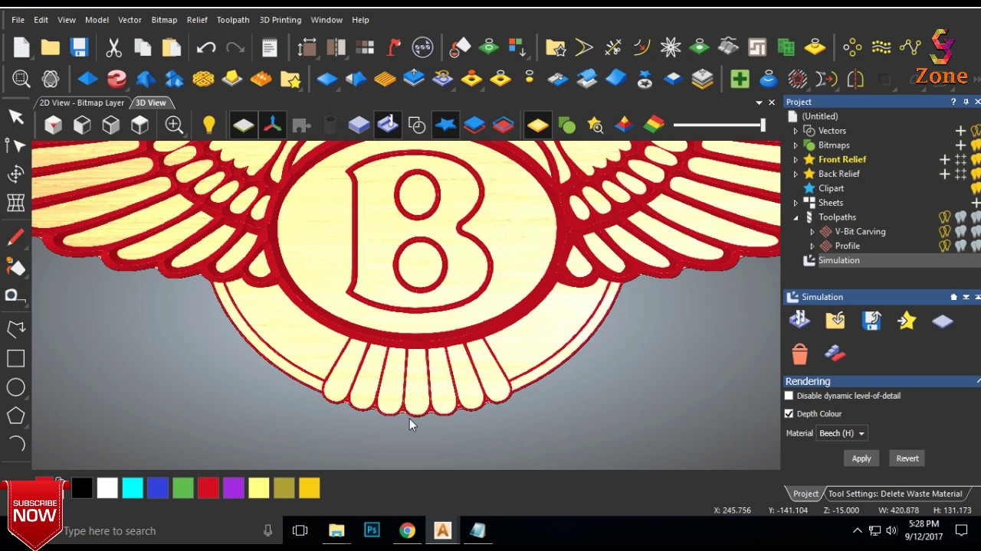
Task: Select the Create Rectangle tool
Action: tap(15, 359)
